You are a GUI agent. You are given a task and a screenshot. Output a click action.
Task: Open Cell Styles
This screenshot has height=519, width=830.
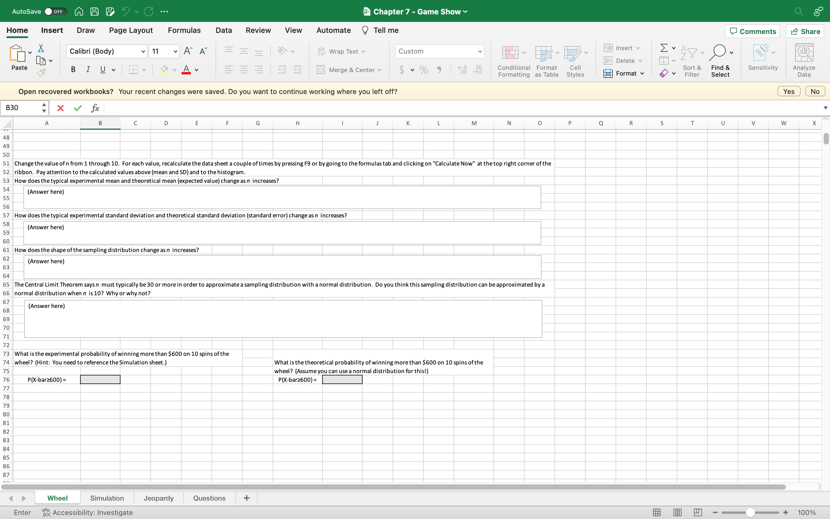575,61
